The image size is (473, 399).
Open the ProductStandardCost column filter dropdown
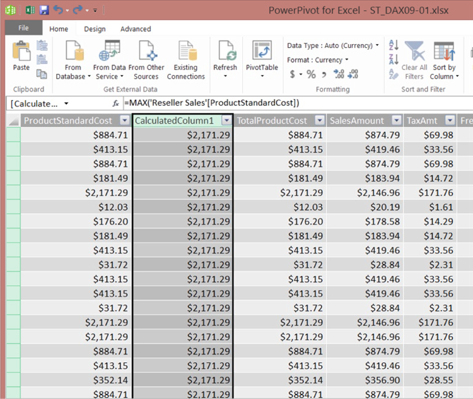[124, 120]
